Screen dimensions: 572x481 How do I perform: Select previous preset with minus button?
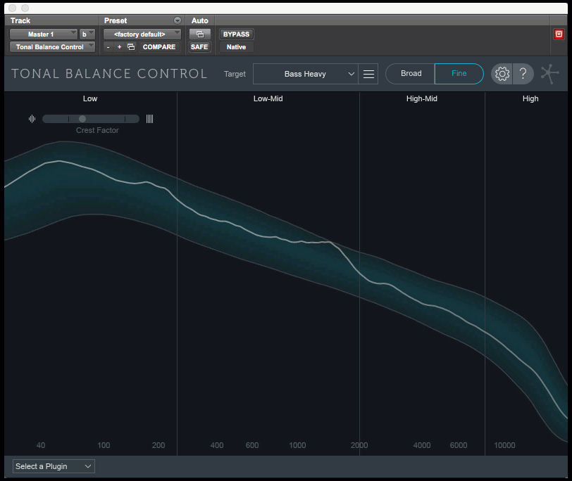[x=108, y=47]
